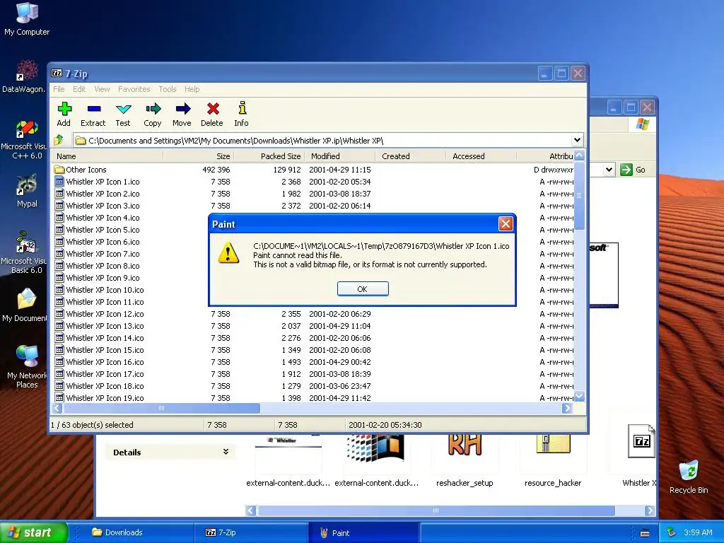Switch to the Paint taskbar button
Viewport: 724px width, 543px height.
(x=363, y=532)
